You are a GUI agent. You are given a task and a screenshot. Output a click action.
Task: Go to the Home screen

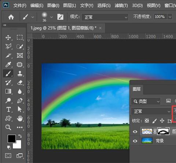[11, 17]
